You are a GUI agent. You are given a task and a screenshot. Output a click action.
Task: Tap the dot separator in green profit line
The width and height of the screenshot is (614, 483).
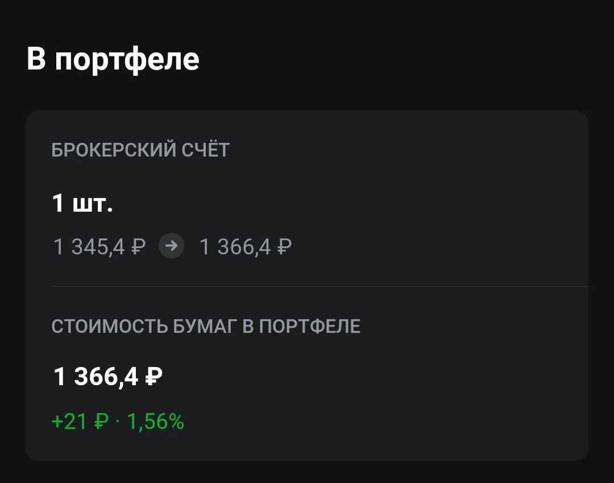click(118, 423)
